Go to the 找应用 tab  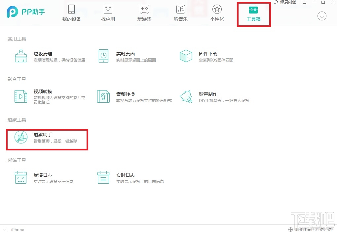pos(108,13)
